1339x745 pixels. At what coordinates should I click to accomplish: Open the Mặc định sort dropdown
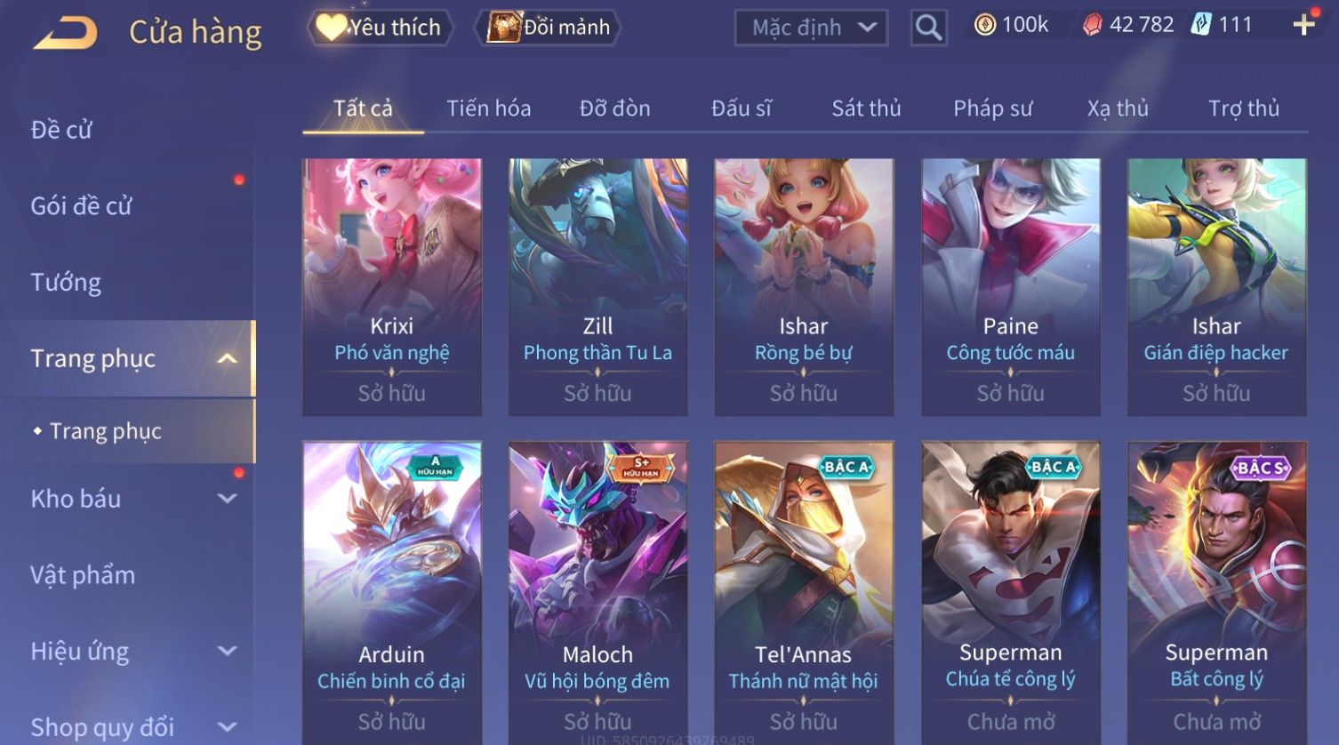[811, 28]
